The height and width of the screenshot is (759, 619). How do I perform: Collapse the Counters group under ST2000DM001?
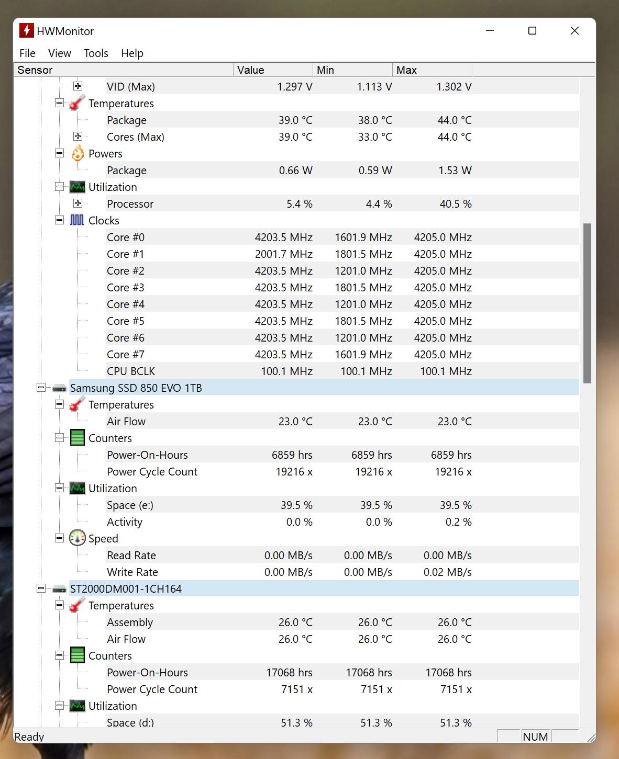59,655
